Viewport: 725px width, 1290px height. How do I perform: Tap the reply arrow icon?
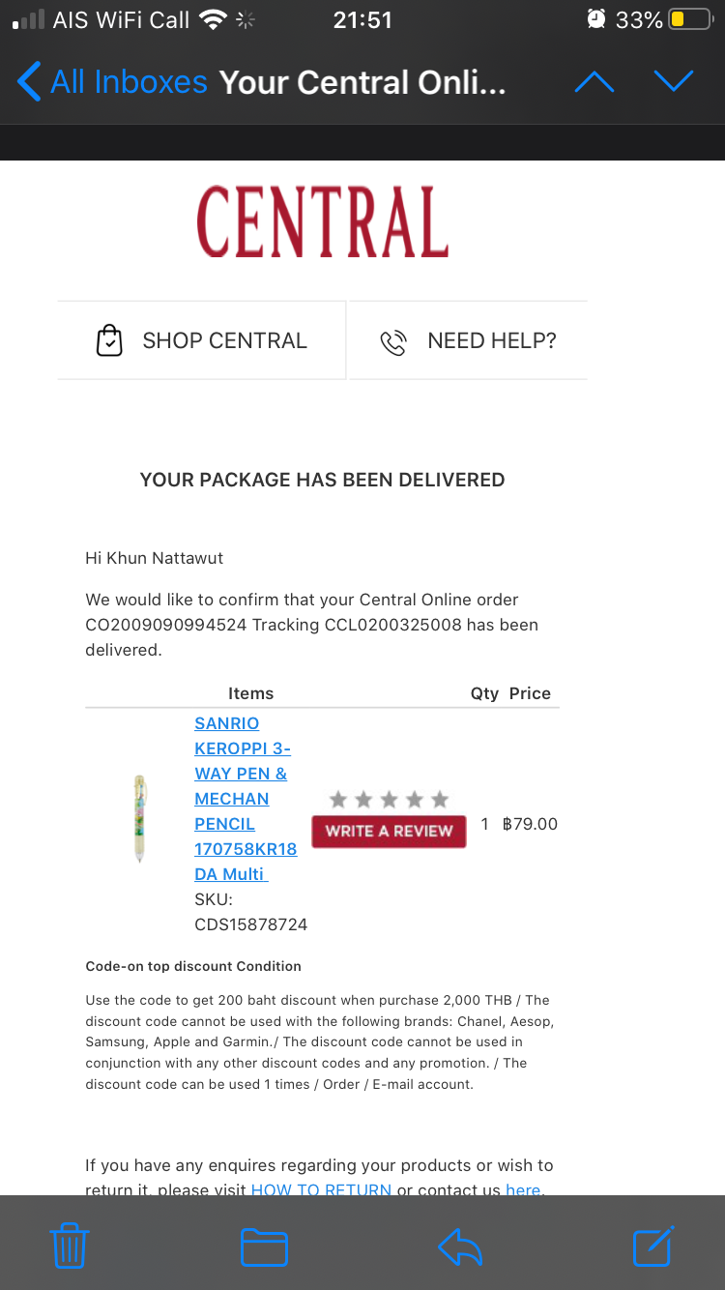coord(460,1246)
